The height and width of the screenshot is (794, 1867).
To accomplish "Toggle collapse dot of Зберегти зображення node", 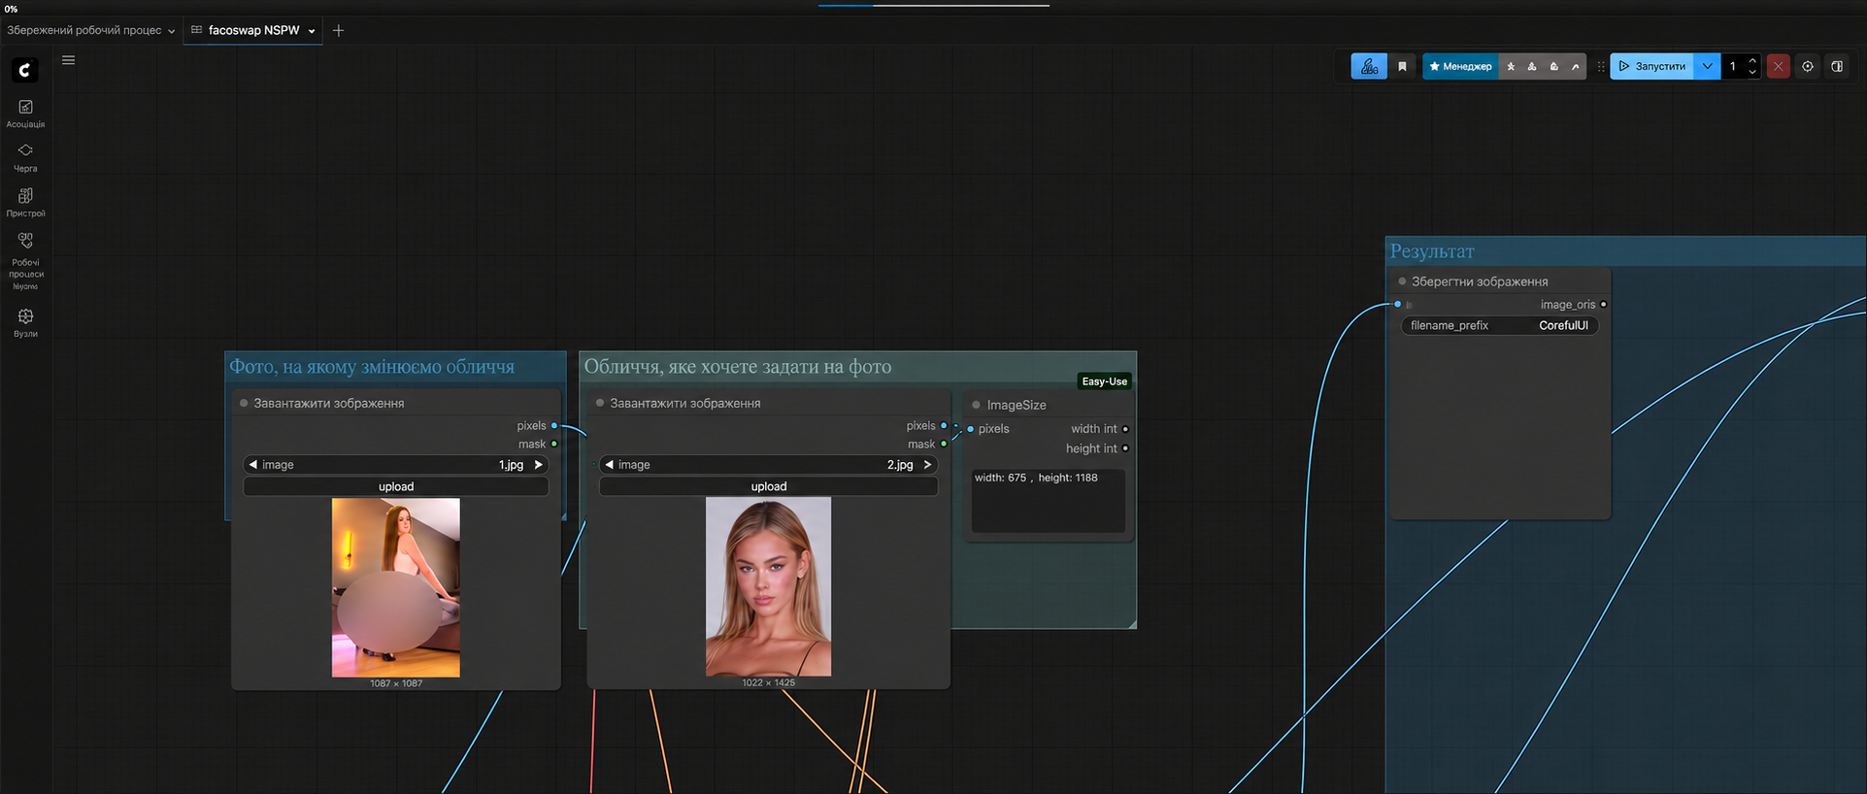I will point(1401,281).
